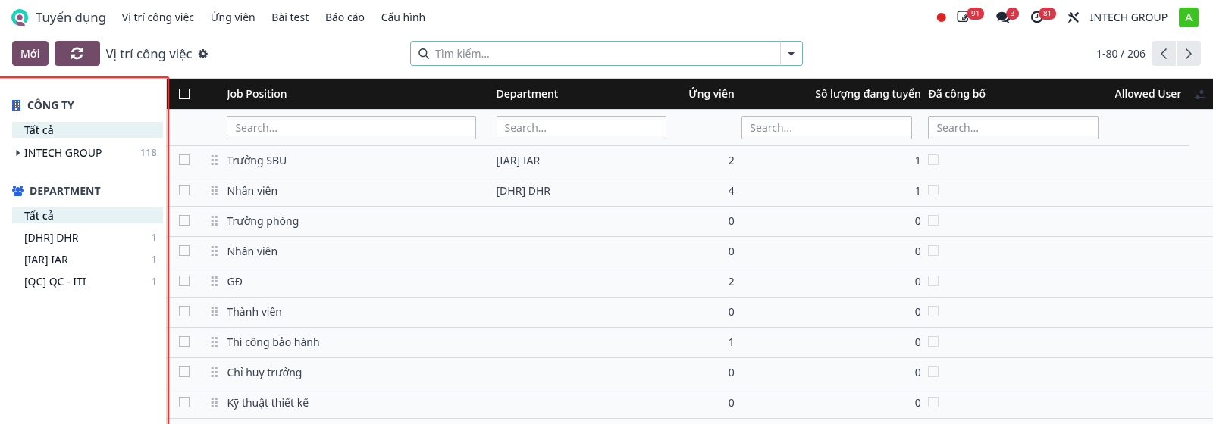This screenshot has width=1213, height=424.
Task: Click the refresh button next to Mới
Action: pos(77,54)
